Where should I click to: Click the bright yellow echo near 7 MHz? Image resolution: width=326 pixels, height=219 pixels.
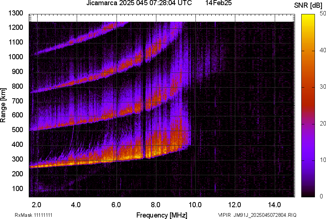click(x=137, y=157)
